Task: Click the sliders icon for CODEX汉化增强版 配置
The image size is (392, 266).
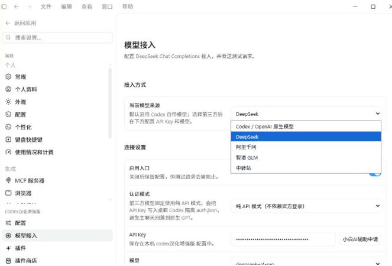Action: pyautogui.click(x=8, y=223)
